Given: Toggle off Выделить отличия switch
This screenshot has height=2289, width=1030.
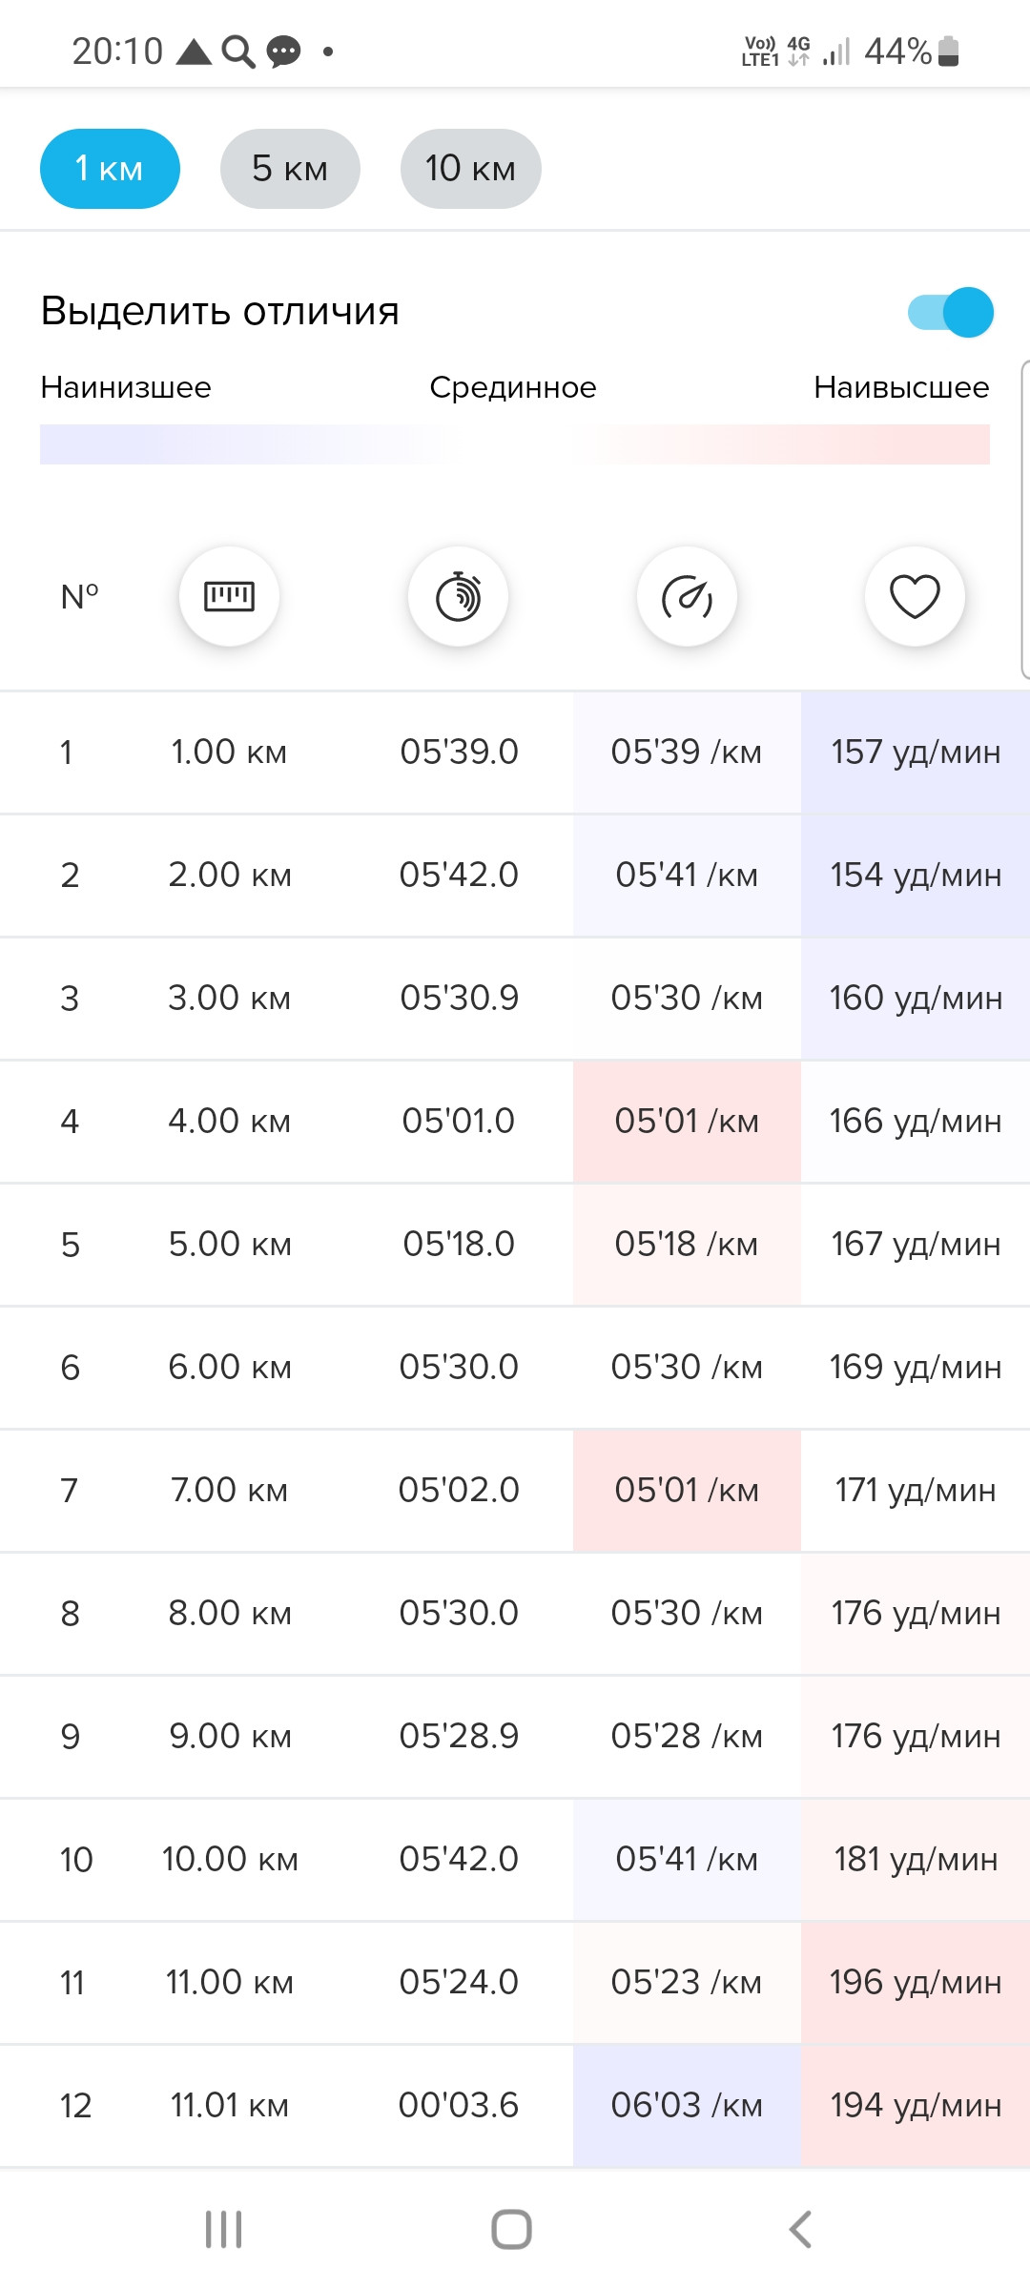Looking at the screenshot, I should click(951, 312).
